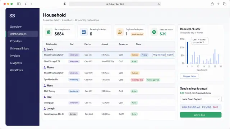Open AI Agents in the sidebar

point(16,63)
